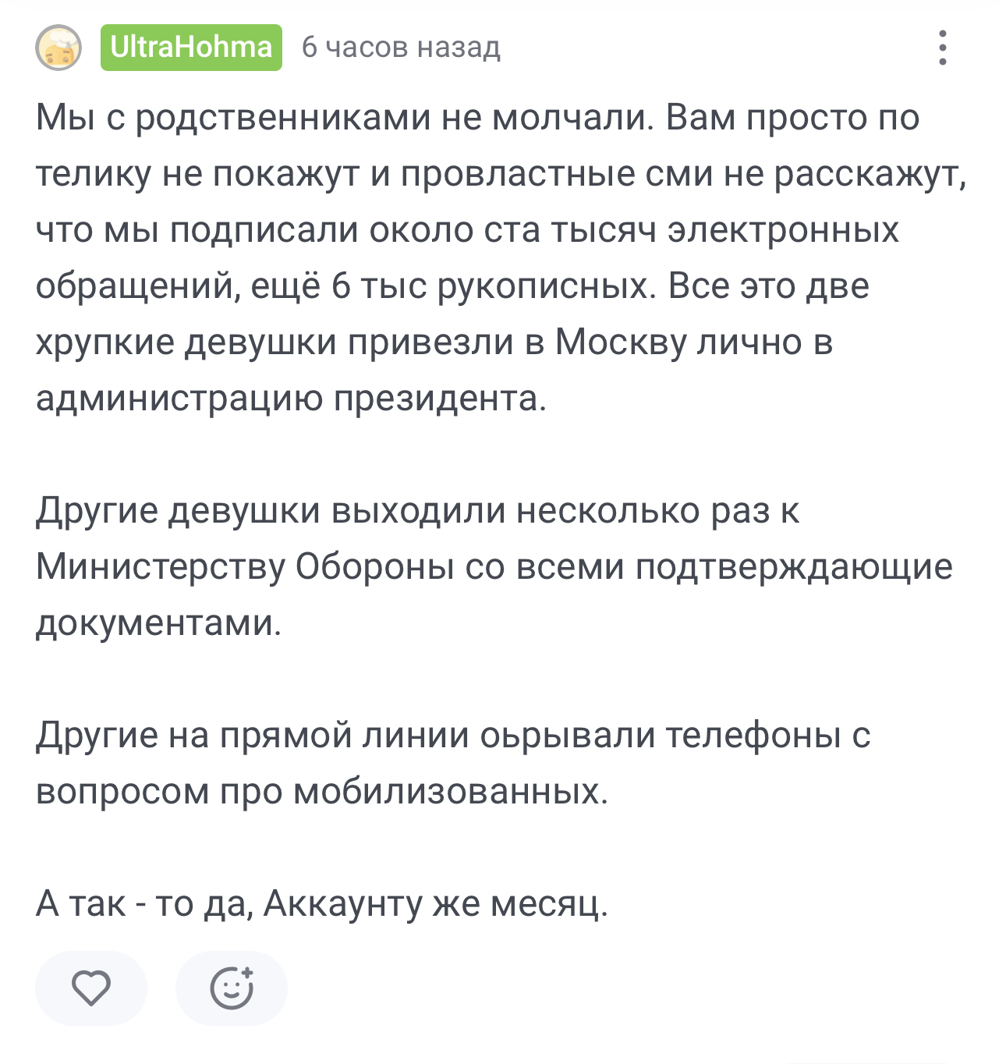1006x1064 pixels.
Task: Open the three-dot comment options menu
Action: (x=942, y=48)
